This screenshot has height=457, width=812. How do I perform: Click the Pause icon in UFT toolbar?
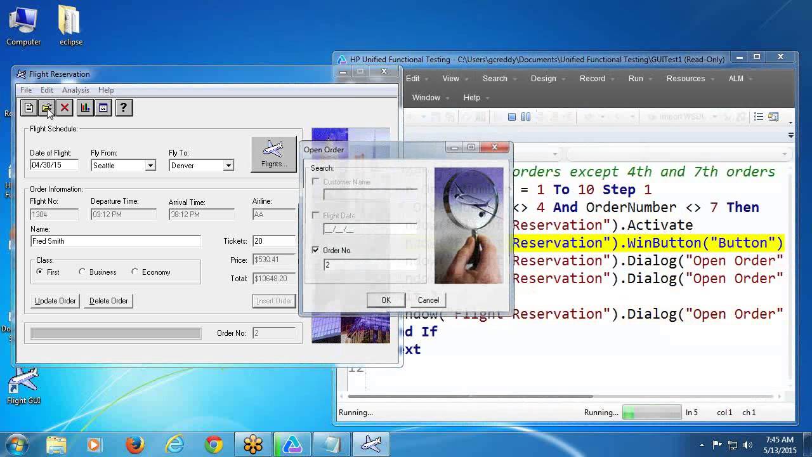pyautogui.click(x=526, y=117)
